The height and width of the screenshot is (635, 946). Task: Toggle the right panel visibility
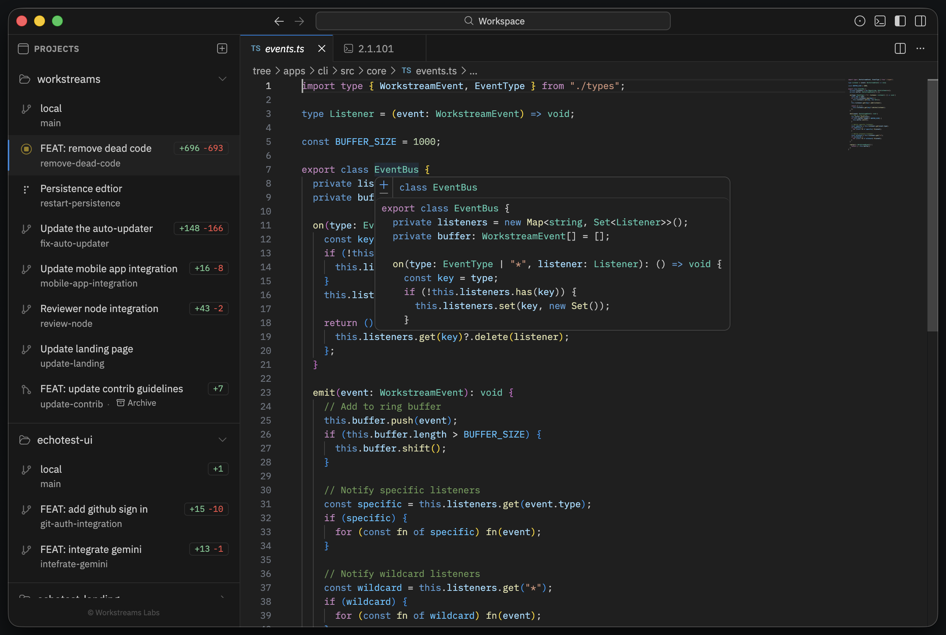[920, 21]
